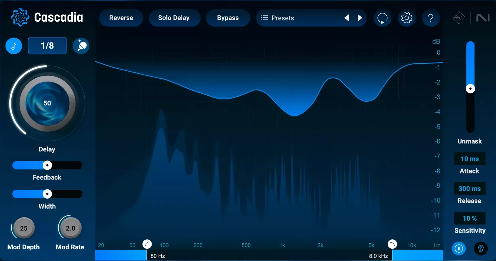Image resolution: width=496 pixels, height=261 pixels.
Task: Toggle ping-pong delay mode
Action: 81,46
